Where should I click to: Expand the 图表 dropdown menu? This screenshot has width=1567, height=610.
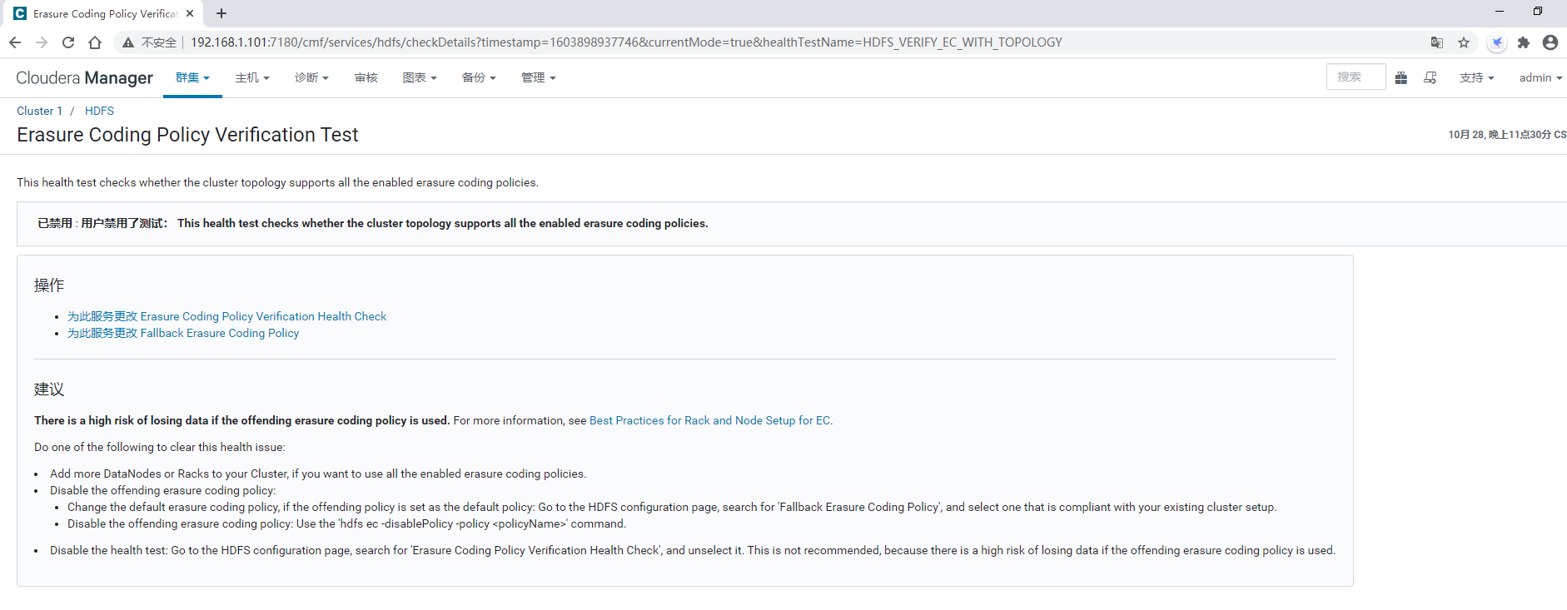[x=420, y=77]
